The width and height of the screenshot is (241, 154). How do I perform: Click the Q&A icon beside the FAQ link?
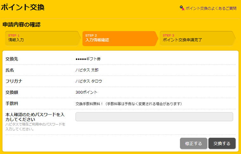coord(182,8)
